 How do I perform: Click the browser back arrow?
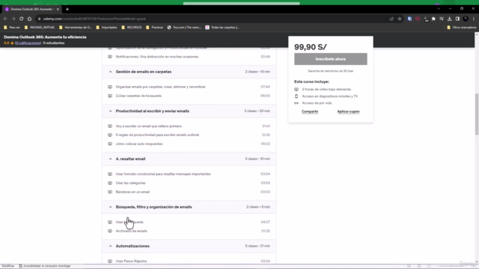point(5,19)
